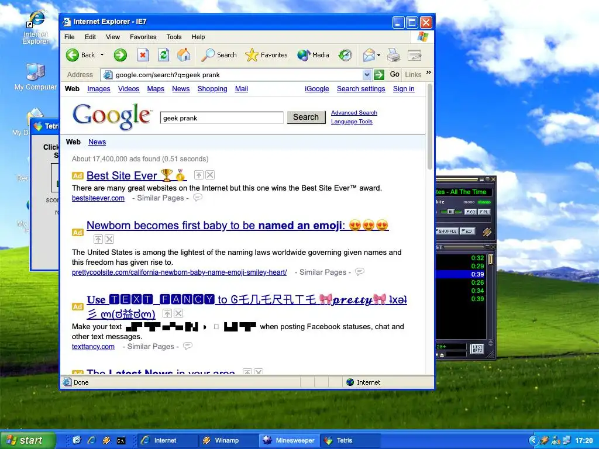Toggle Winamp repeat button
599x449 pixels.
point(467,231)
